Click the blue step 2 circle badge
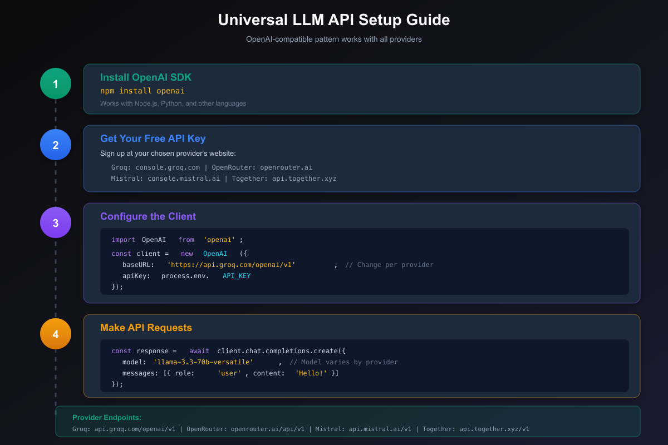Image resolution: width=668 pixels, height=445 pixels. (55, 144)
